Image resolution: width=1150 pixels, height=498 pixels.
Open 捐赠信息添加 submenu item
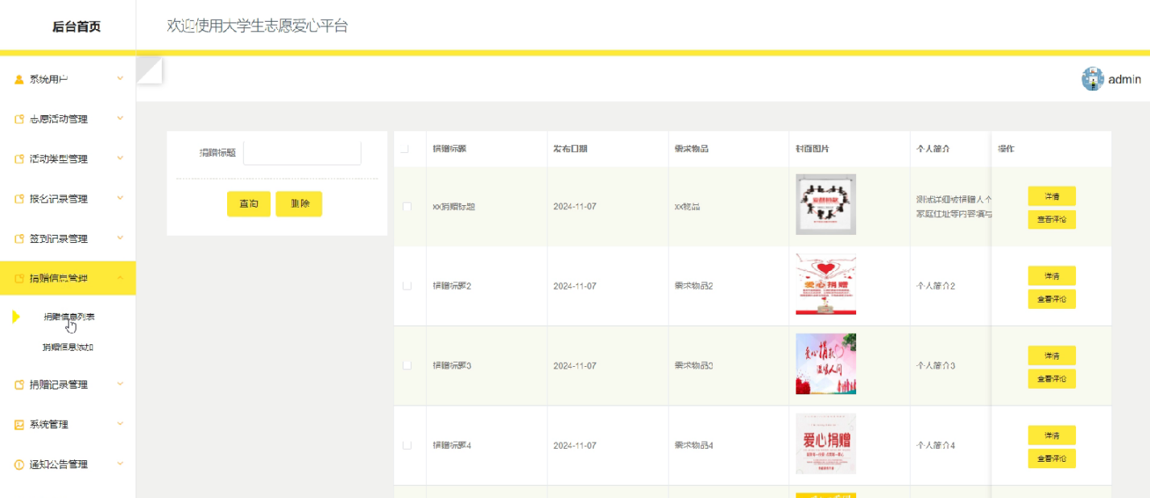tap(68, 348)
